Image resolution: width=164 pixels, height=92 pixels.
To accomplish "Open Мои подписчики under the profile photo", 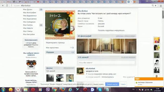I will pos(52,48).
